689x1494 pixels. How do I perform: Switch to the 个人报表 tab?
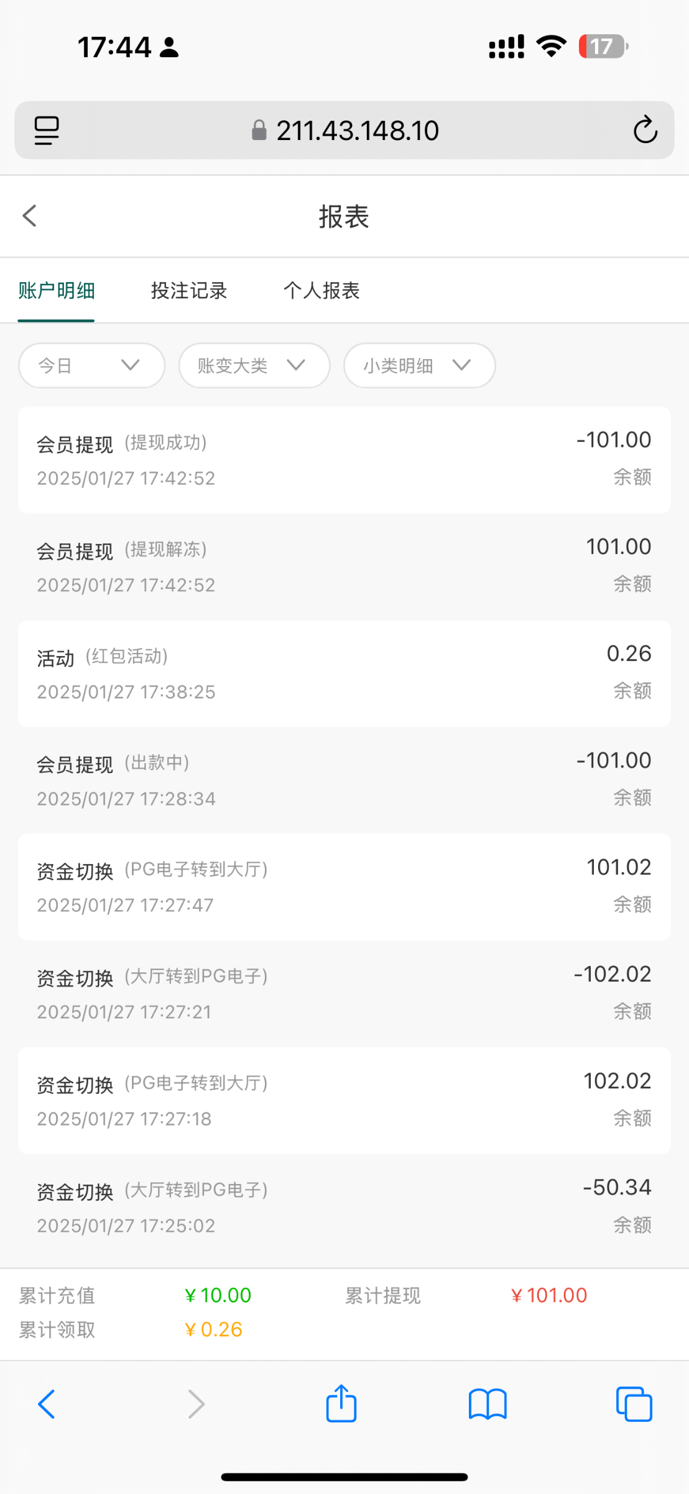(321, 291)
